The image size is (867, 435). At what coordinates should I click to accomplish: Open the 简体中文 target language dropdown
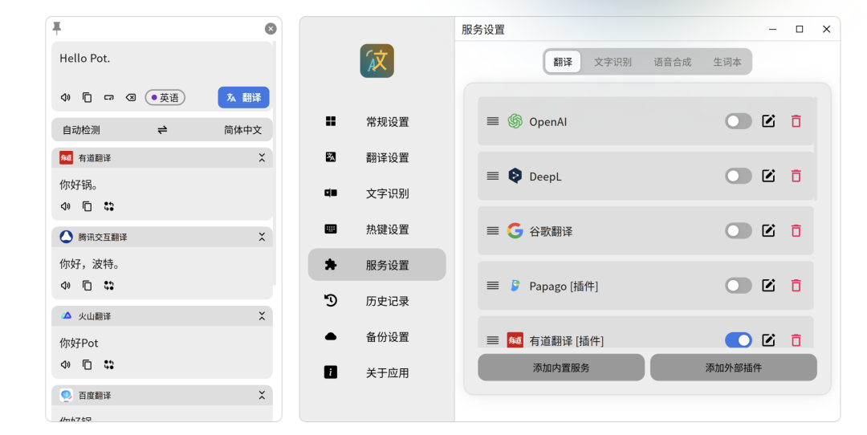(242, 130)
